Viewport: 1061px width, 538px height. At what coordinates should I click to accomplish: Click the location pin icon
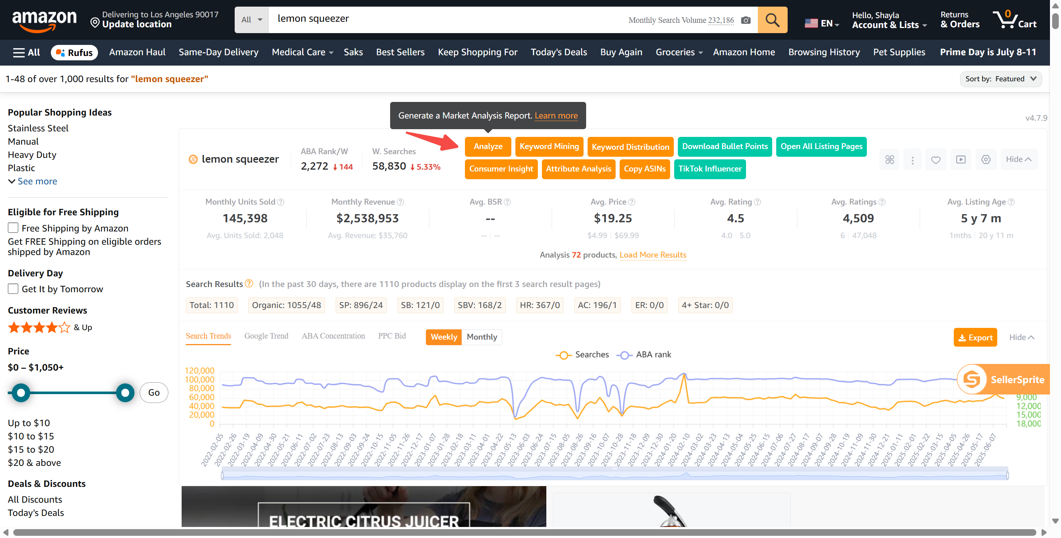click(95, 23)
